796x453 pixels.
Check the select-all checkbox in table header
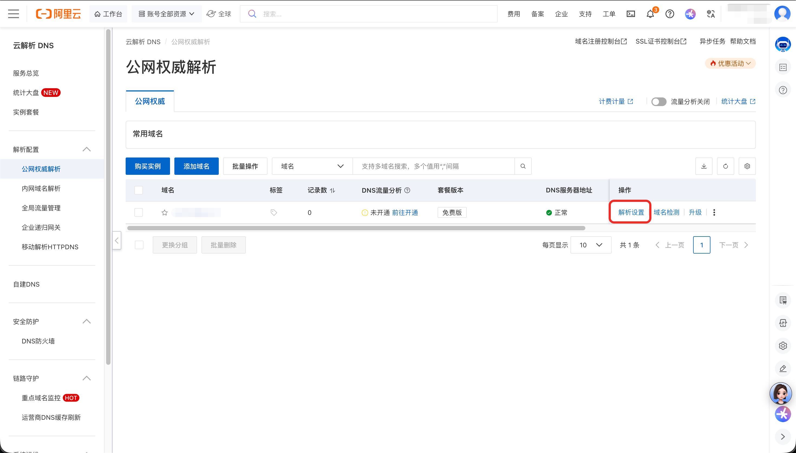pos(138,190)
